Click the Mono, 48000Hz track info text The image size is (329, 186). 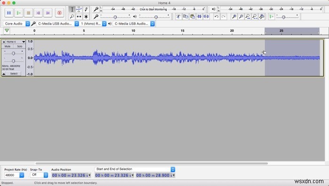pos(11,66)
